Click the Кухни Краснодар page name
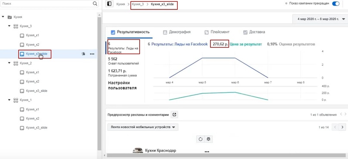 (x=160, y=150)
